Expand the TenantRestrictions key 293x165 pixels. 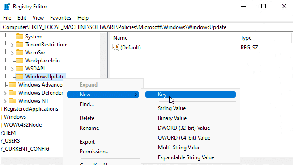(x=13, y=45)
